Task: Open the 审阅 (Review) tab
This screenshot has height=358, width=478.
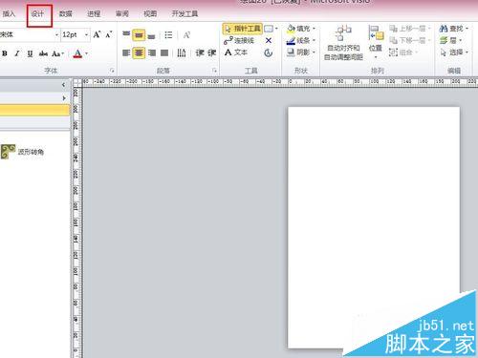Action: 122,14
